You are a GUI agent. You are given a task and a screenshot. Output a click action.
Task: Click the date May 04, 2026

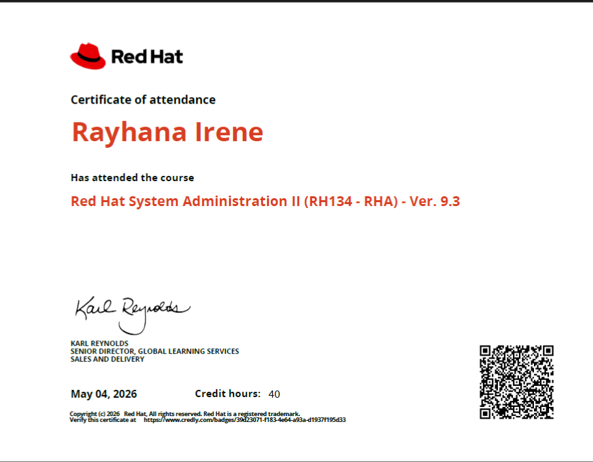(x=104, y=394)
